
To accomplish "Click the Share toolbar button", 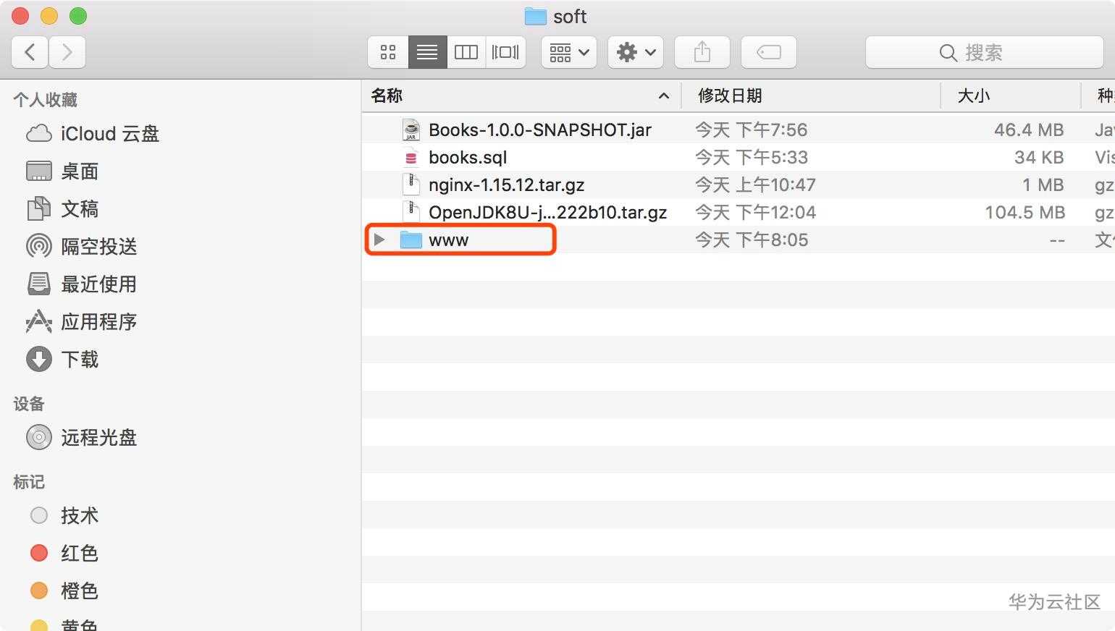I will tap(702, 52).
